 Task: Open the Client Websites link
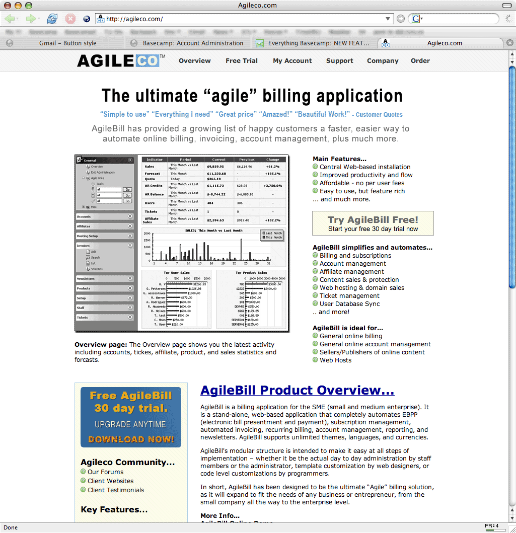pos(110,481)
